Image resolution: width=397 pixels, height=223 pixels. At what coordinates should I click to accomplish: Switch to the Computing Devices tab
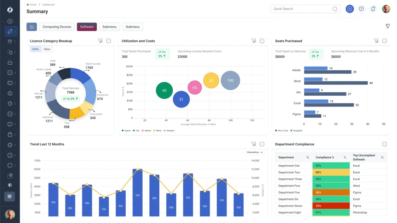point(57,27)
